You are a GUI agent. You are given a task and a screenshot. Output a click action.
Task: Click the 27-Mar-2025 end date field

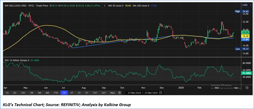click(151, 93)
